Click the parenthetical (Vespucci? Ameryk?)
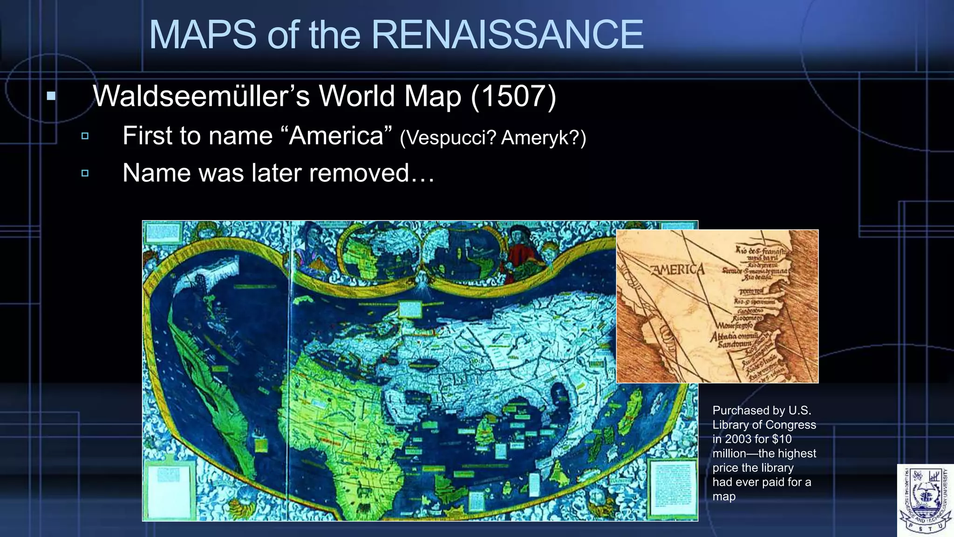954x537 pixels. pos(493,138)
